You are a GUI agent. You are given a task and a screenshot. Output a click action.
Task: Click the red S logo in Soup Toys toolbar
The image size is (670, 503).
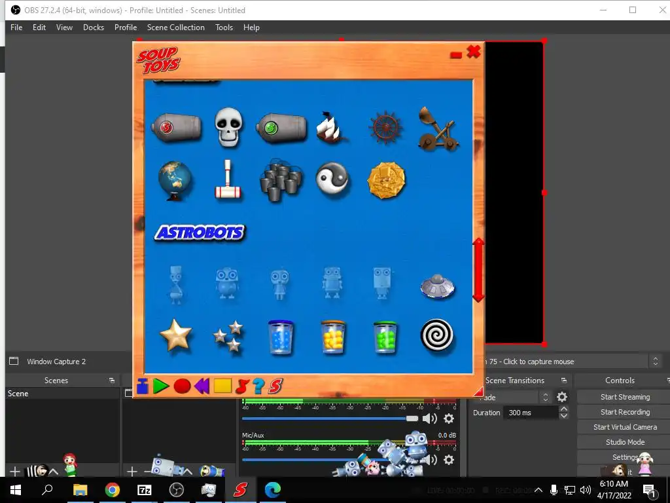tap(275, 386)
